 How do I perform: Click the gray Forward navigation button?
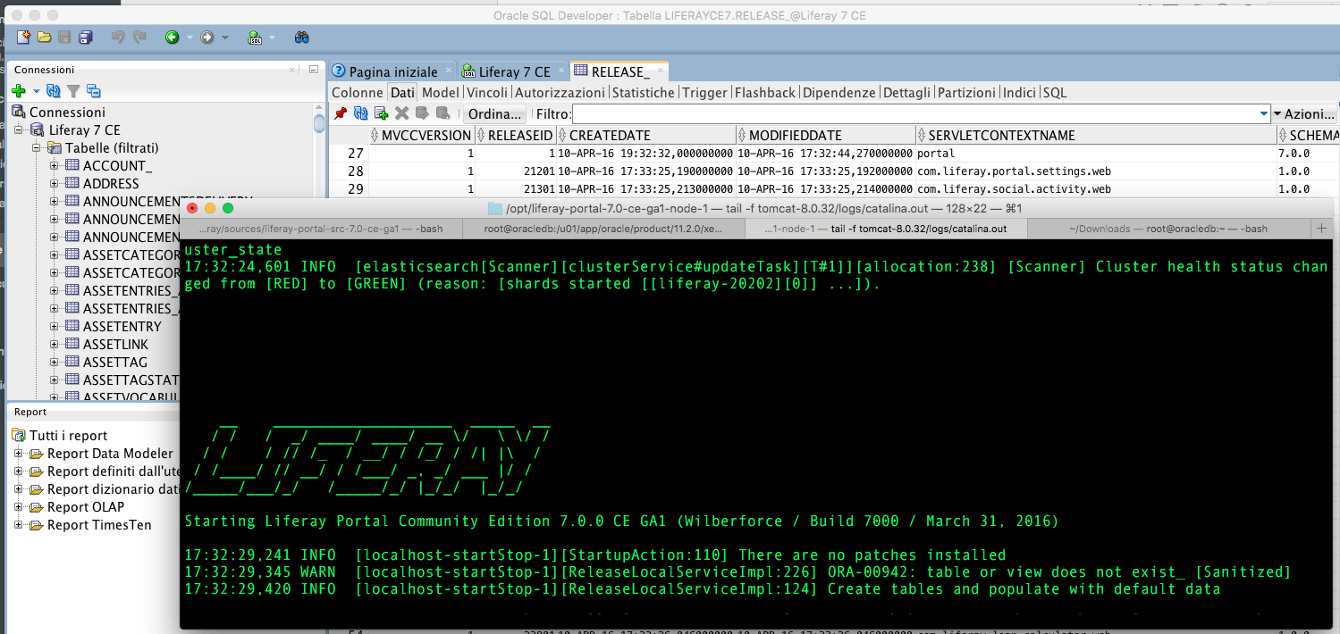pos(207,38)
